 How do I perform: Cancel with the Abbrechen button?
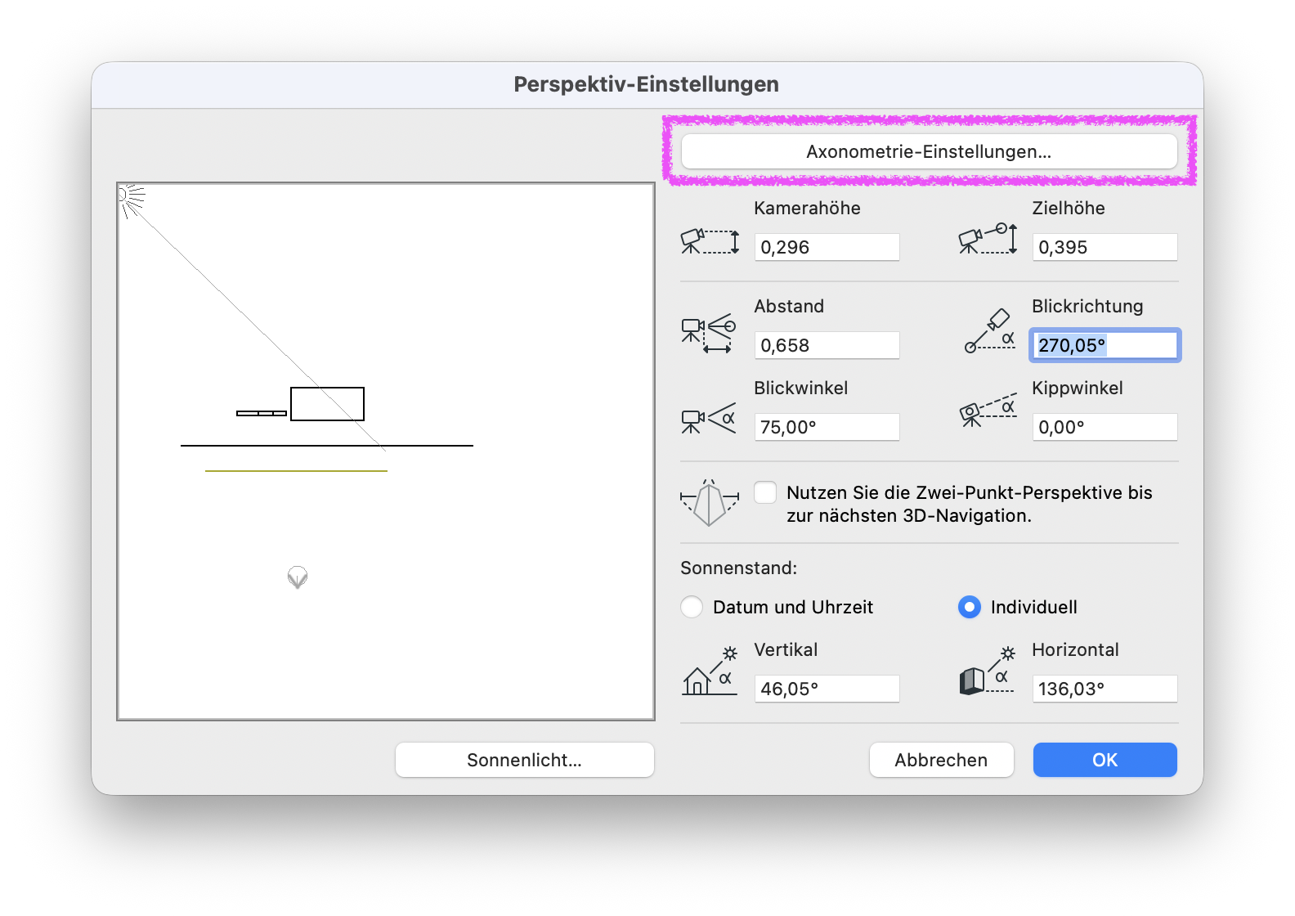point(941,760)
